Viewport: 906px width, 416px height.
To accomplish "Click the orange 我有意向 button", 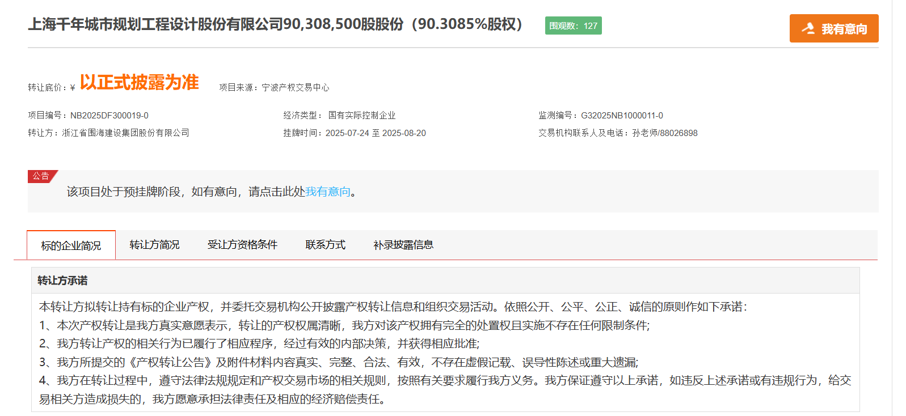I will [x=833, y=28].
